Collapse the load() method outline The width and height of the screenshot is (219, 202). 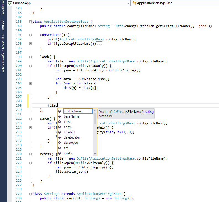[30, 57]
